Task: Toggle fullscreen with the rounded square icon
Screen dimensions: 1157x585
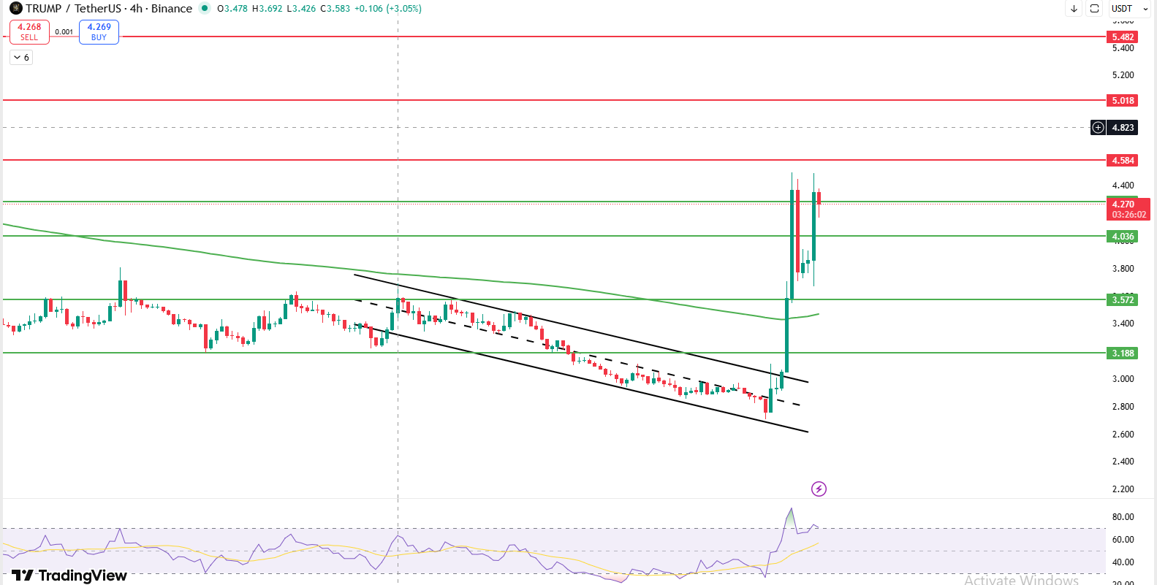Action: tap(1094, 9)
